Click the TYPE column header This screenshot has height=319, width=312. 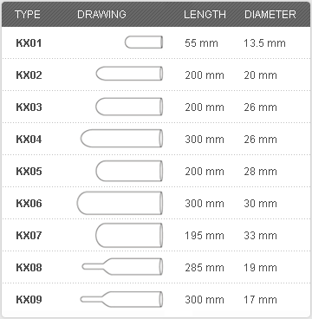28,15
